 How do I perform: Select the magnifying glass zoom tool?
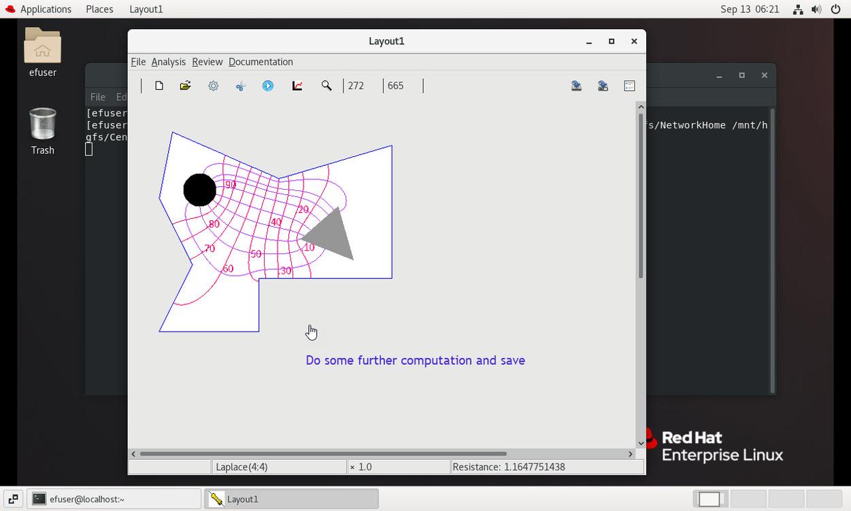tap(327, 86)
